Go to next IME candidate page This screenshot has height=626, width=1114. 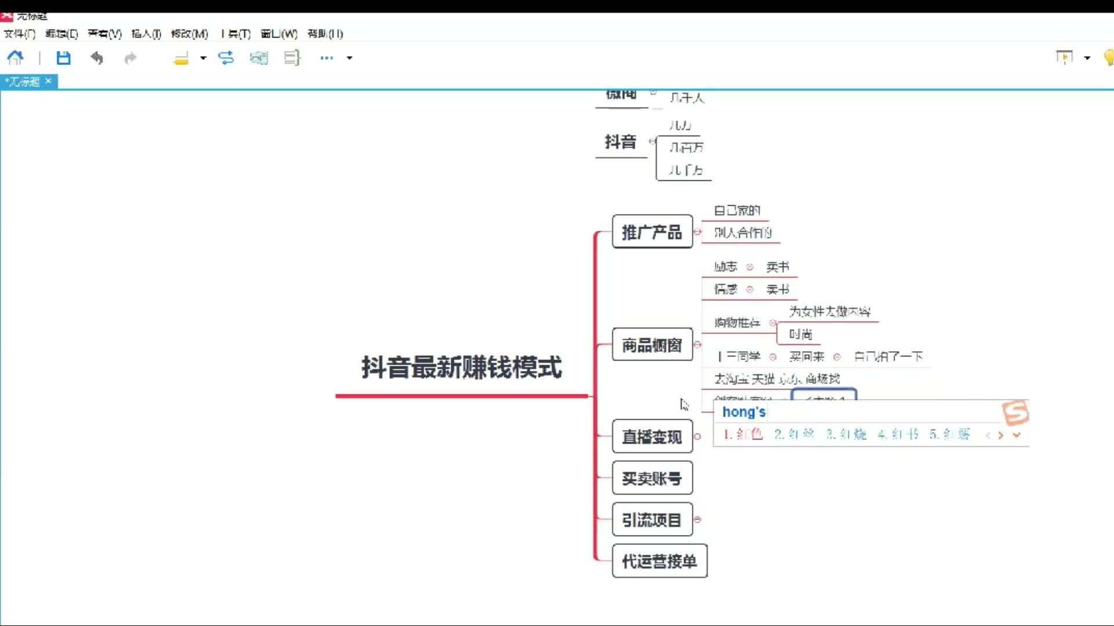[1001, 435]
